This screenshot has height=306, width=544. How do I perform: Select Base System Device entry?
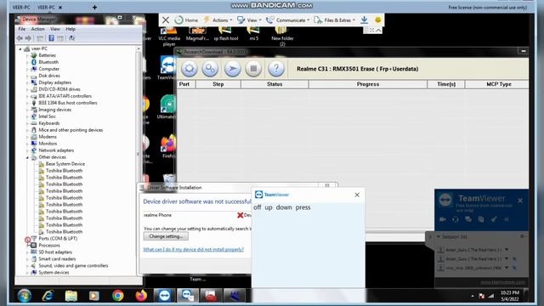pyautogui.click(x=65, y=164)
